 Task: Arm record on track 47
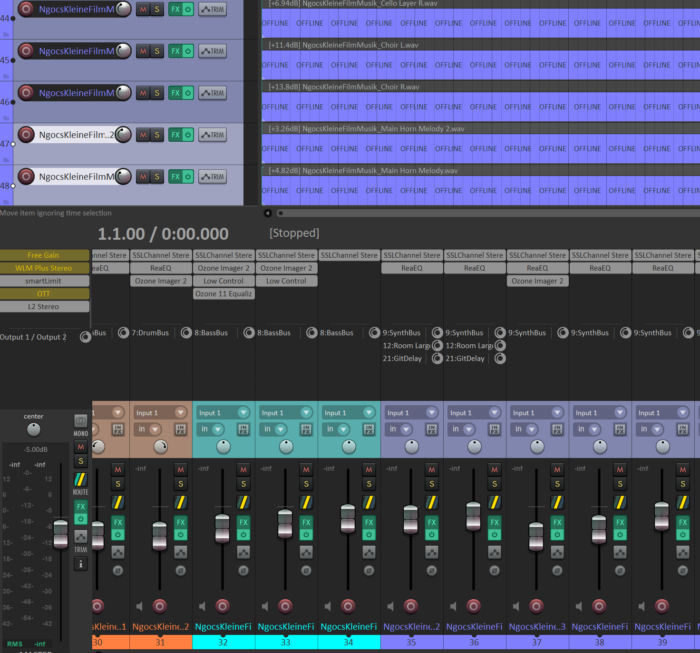click(x=27, y=135)
